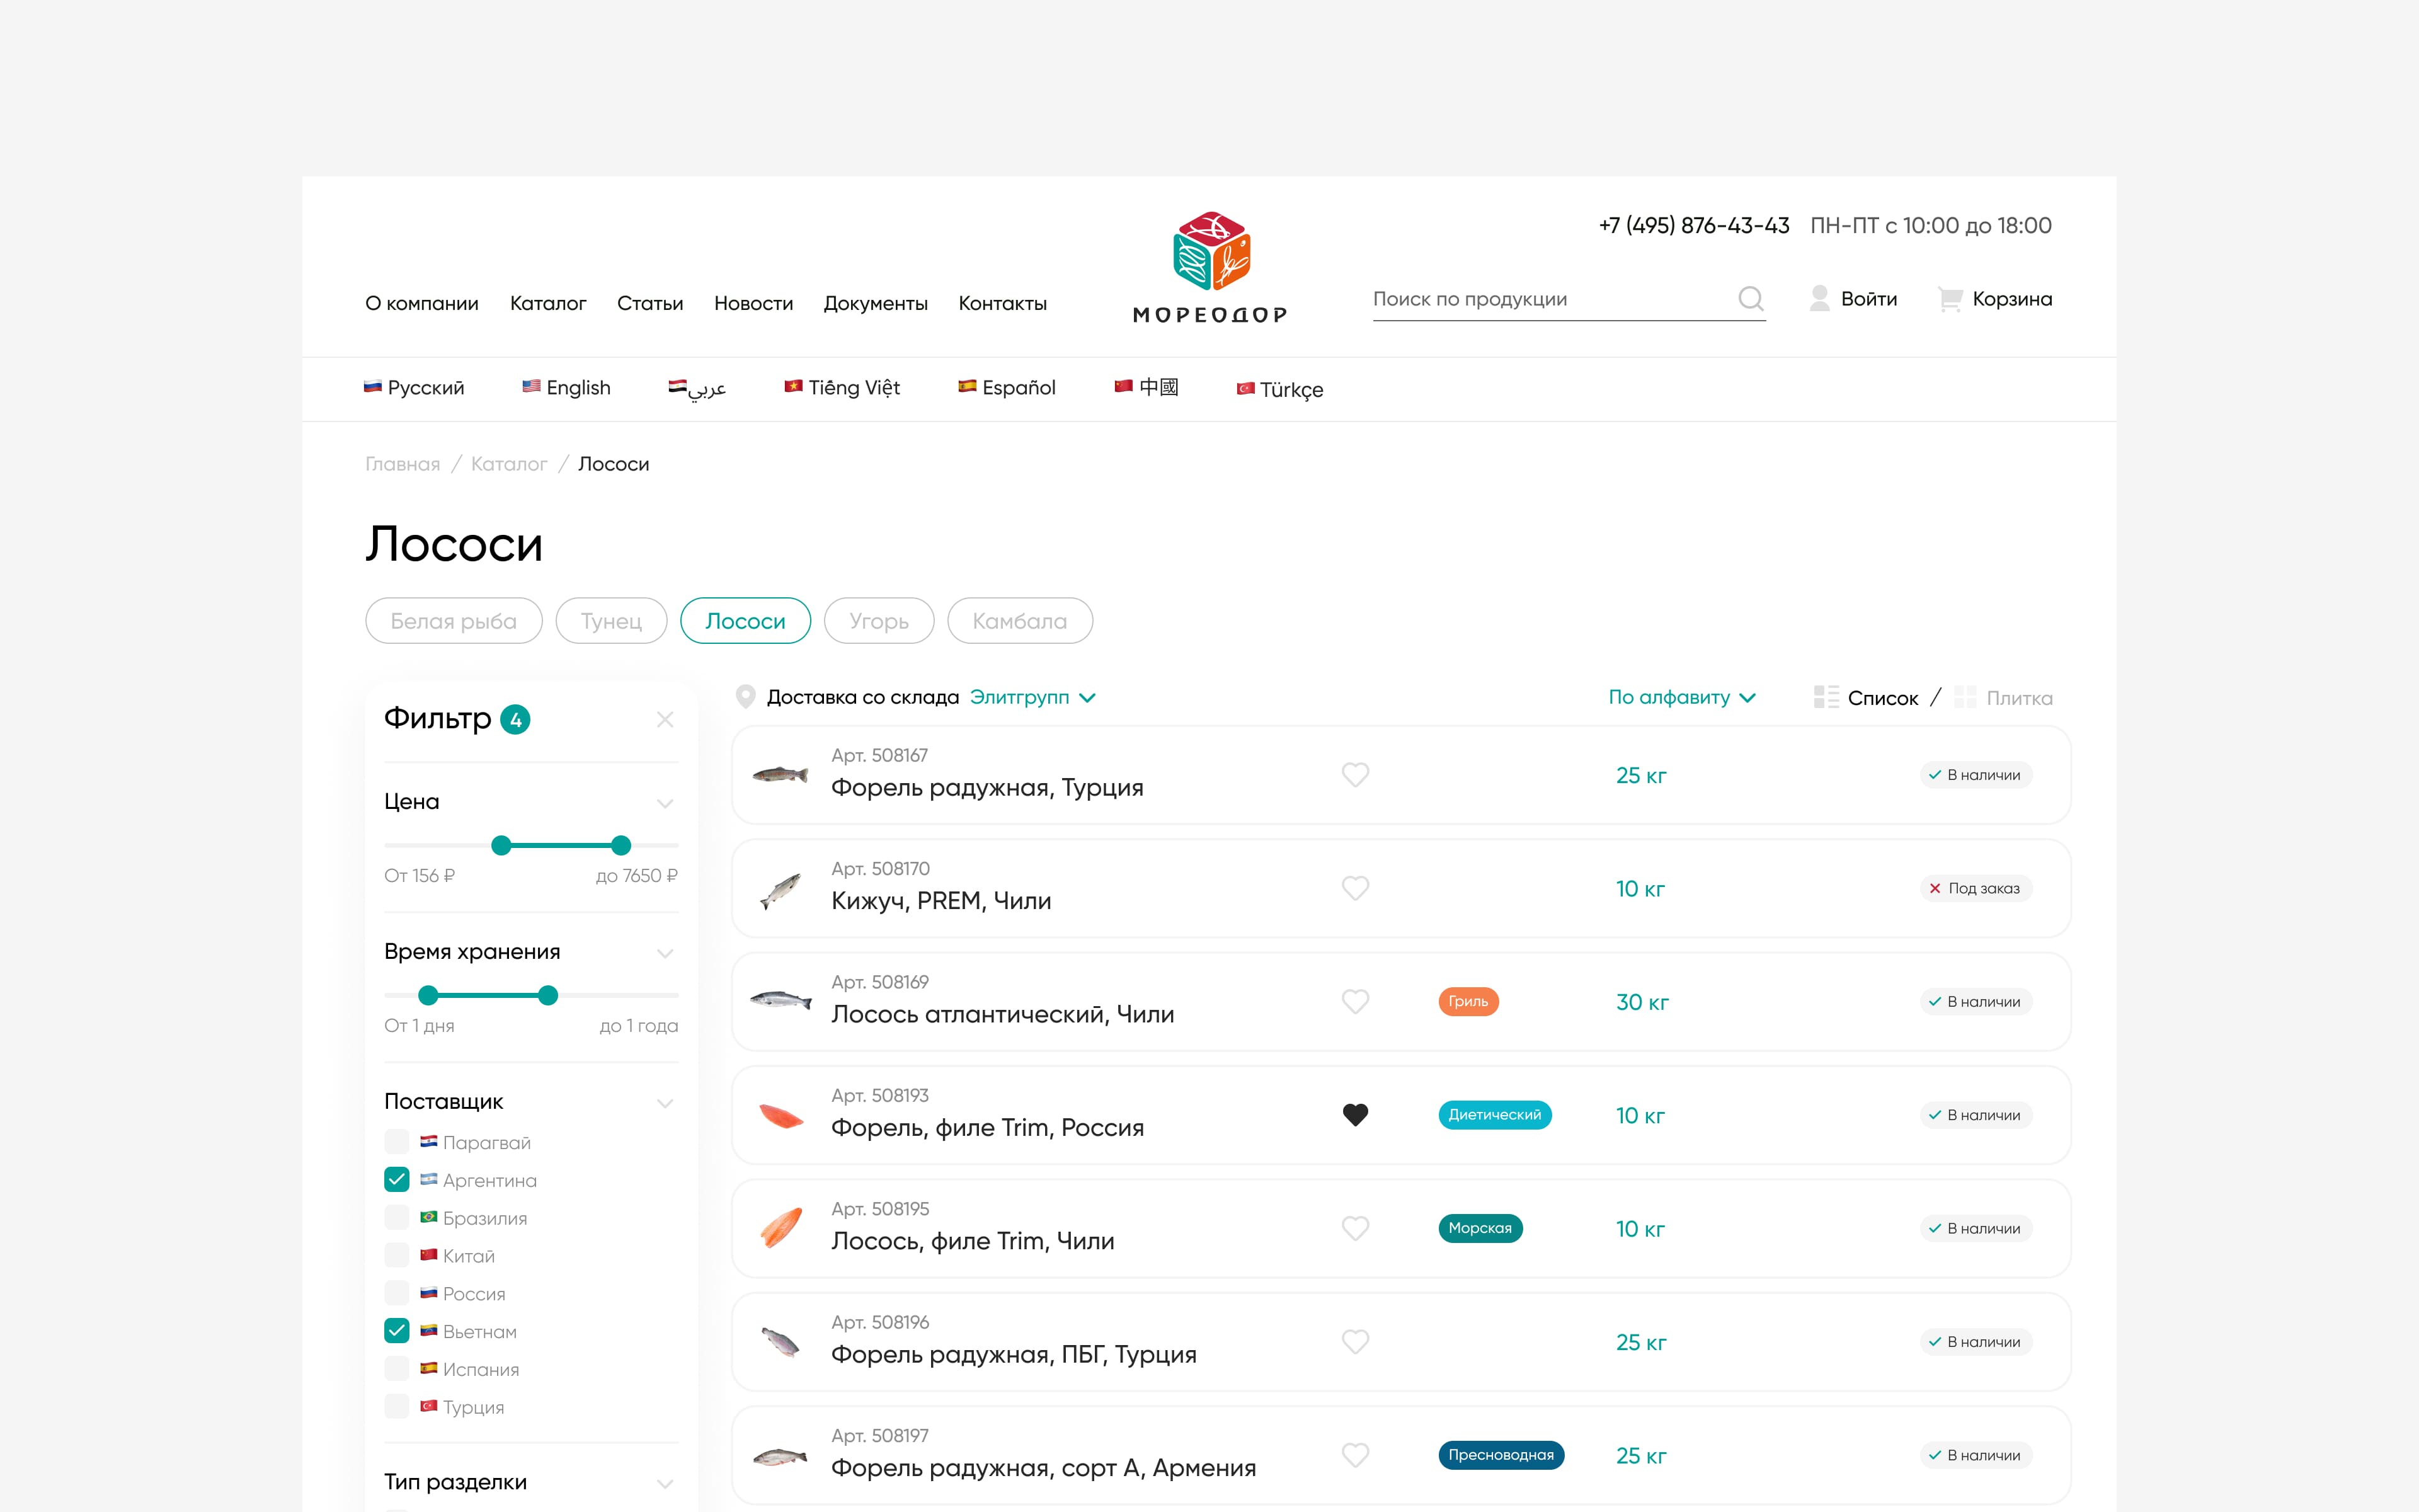Select the Тунец category tab

point(611,621)
